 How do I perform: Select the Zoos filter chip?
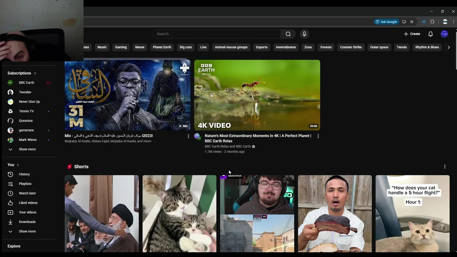[x=308, y=47]
